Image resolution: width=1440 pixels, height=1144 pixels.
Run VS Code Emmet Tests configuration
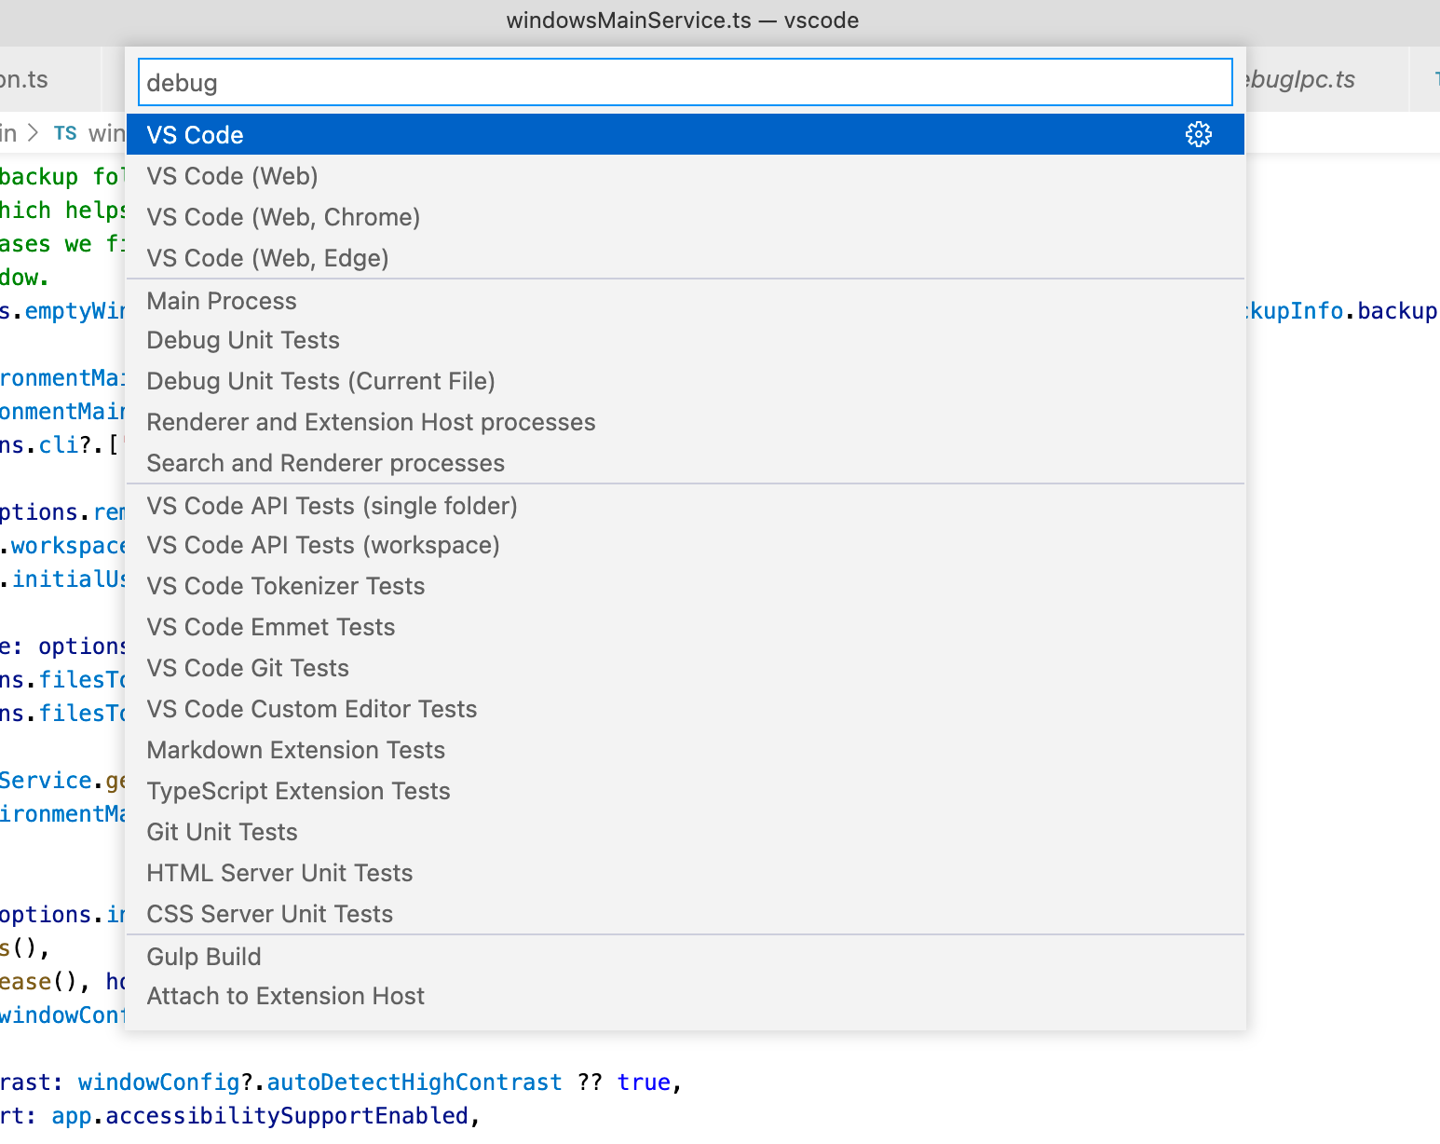coord(271,626)
